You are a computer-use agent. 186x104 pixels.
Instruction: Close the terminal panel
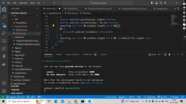click(x=182, y=54)
